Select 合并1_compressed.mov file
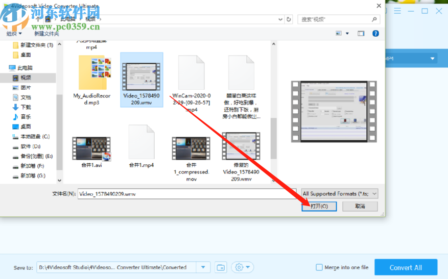This screenshot has width=448, height=279. [192, 159]
